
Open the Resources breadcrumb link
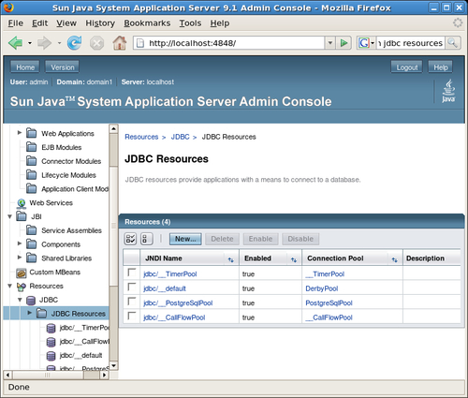pyautogui.click(x=141, y=137)
